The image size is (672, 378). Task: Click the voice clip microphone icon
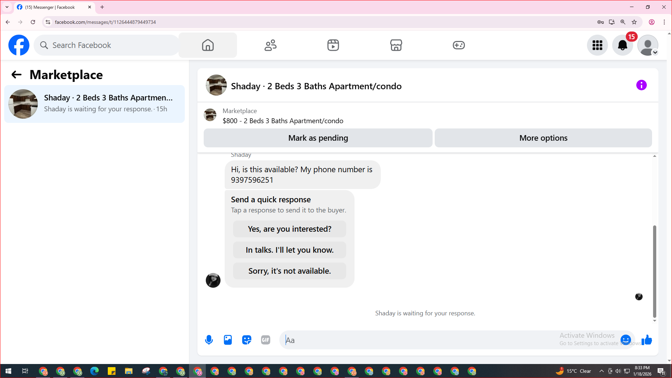[x=209, y=340]
